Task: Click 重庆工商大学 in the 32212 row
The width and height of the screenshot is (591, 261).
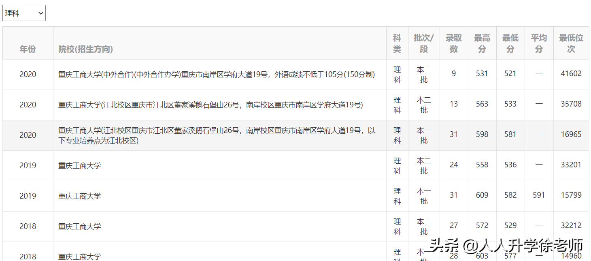Action: point(80,227)
